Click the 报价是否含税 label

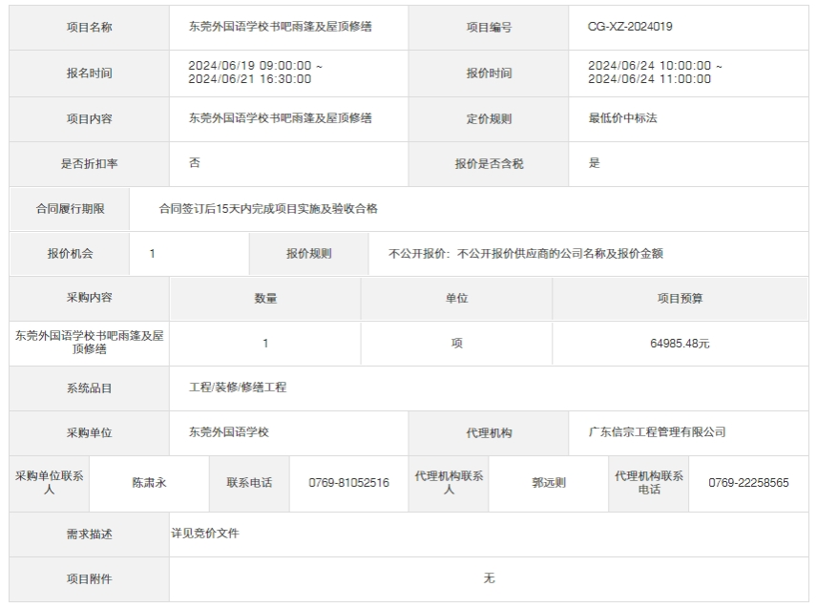pos(489,163)
